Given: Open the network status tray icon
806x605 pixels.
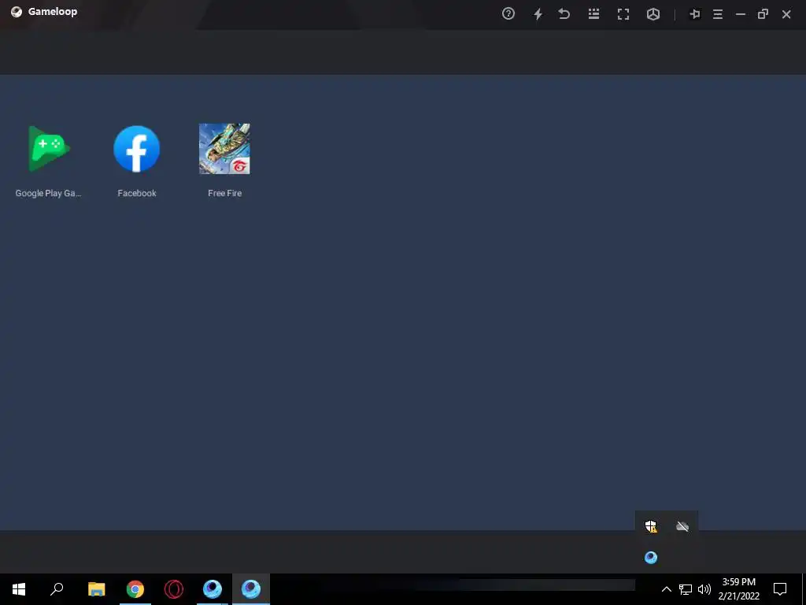Looking at the screenshot, I should pos(686,589).
